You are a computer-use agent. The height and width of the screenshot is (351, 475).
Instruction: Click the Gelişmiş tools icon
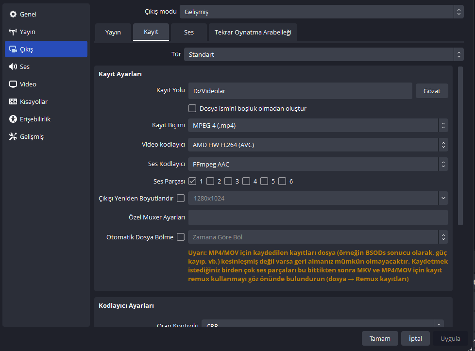point(13,136)
